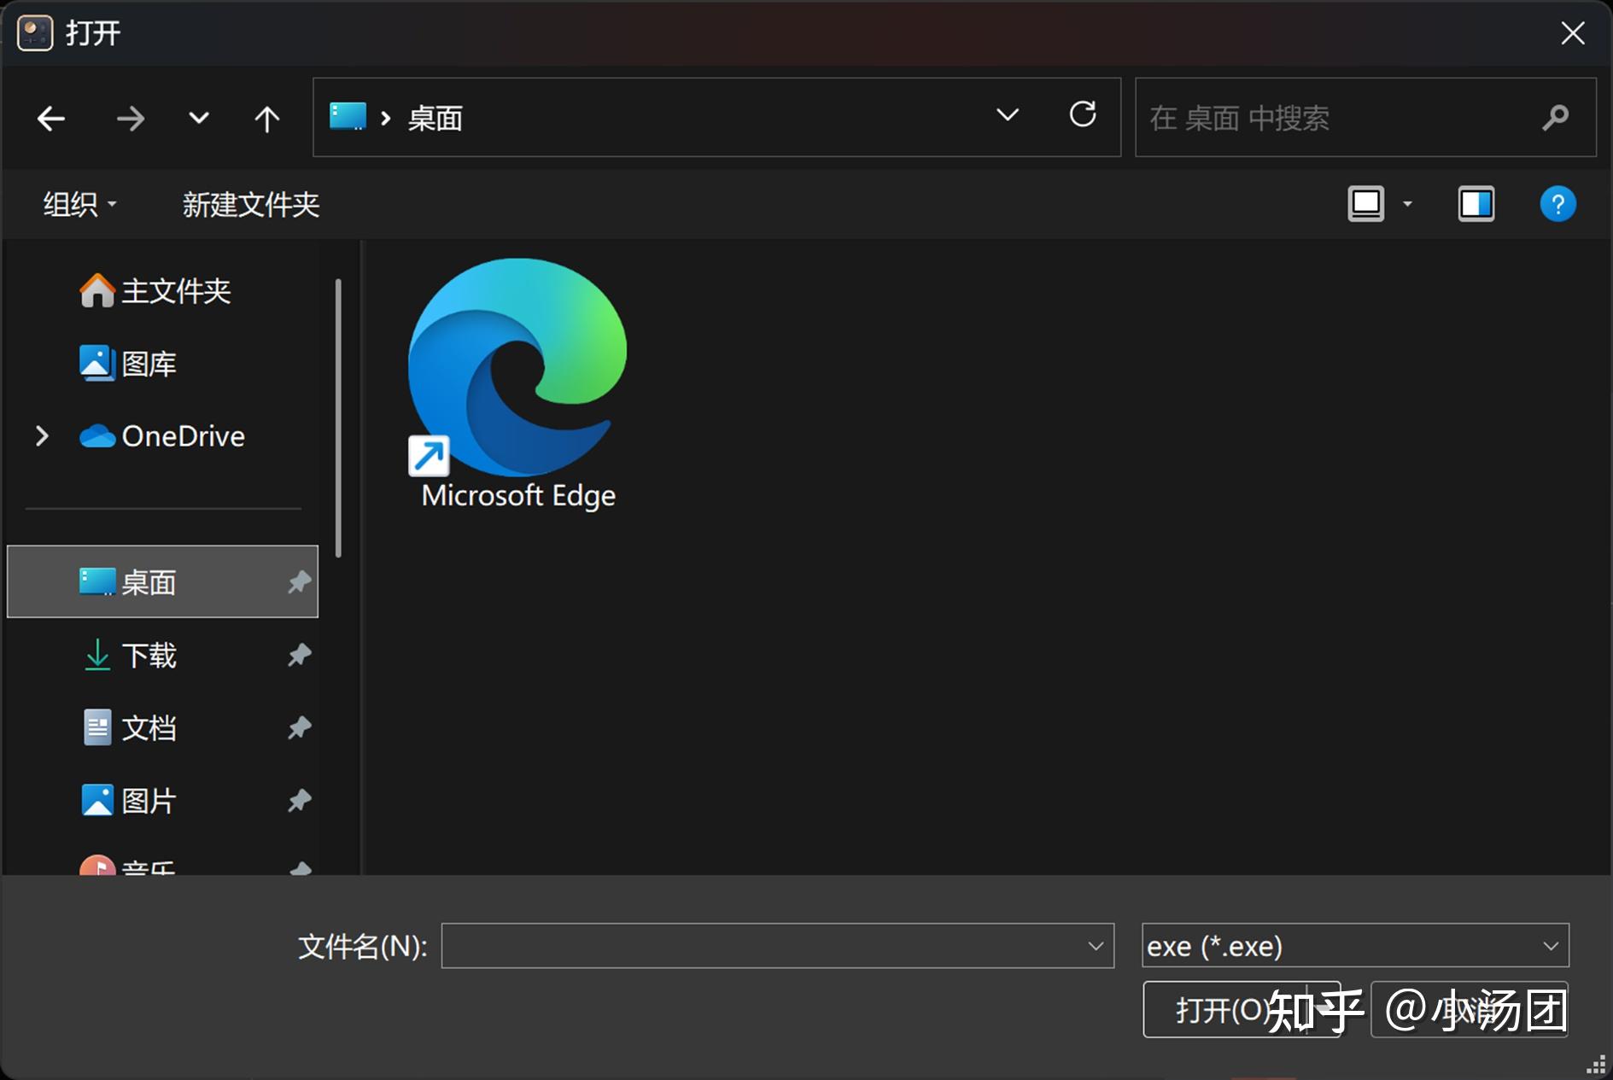
Task: Create a folder with 新建文件夹
Action: [249, 204]
